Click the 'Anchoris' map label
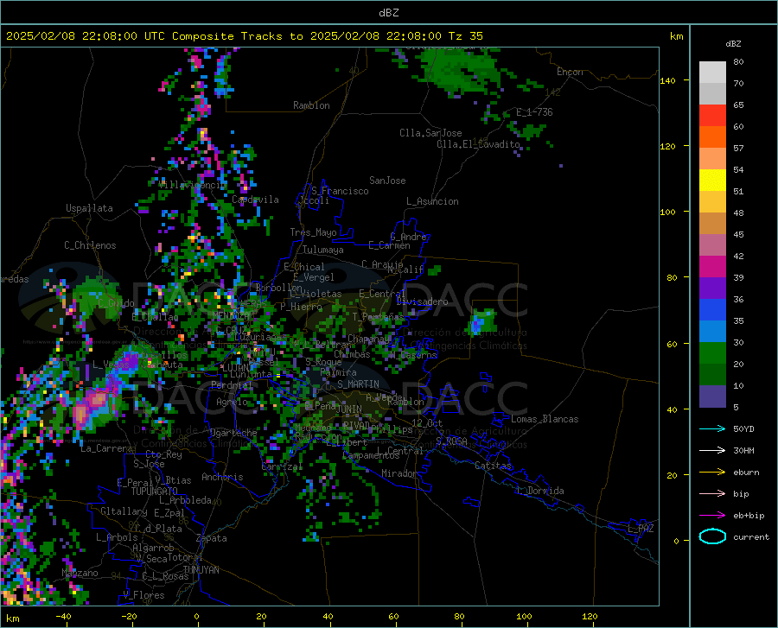The height and width of the screenshot is (628, 778). (222, 477)
